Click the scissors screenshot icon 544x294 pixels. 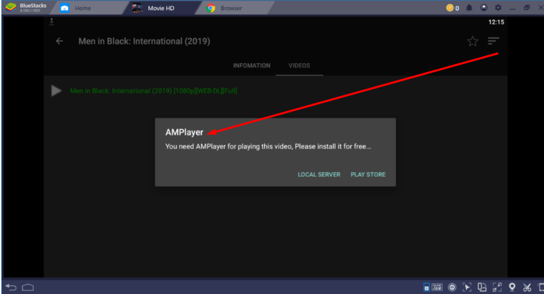(x=527, y=287)
